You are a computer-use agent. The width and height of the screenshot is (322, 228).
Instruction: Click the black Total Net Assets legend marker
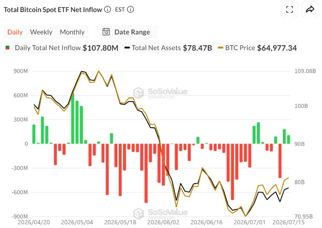click(127, 48)
